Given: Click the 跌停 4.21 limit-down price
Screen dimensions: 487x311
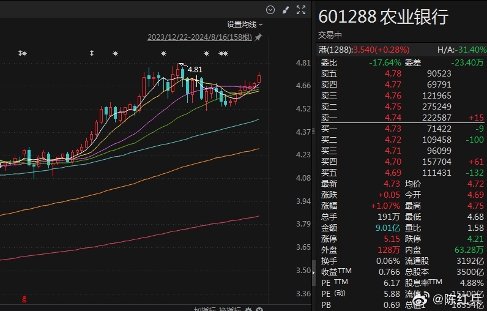Looking at the screenshot, I should [475, 239].
